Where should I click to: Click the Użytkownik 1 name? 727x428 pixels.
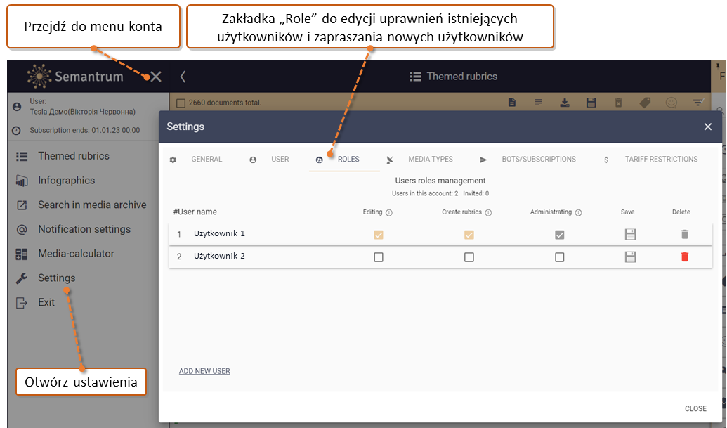(x=219, y=233)
